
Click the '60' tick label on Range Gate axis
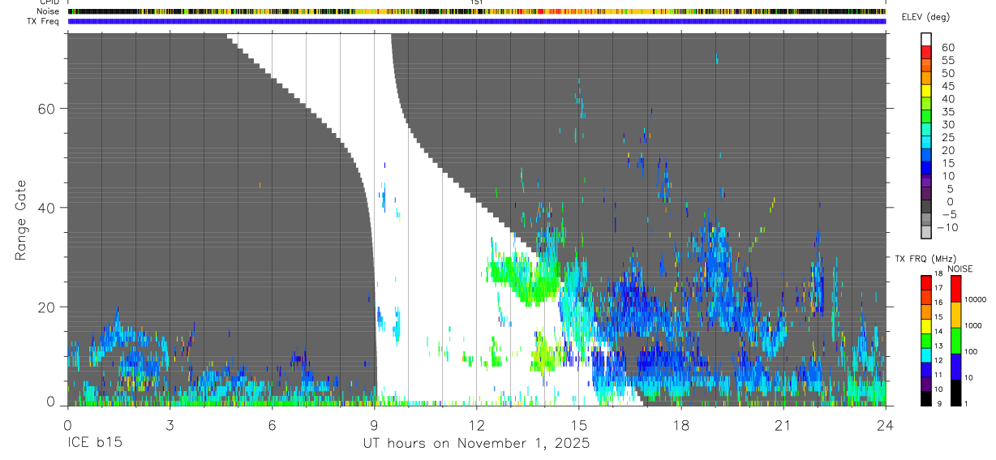(47, 108)
